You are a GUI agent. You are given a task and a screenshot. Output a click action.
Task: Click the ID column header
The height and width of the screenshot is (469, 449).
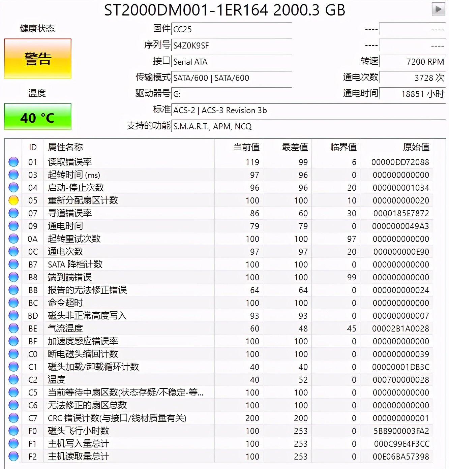[x=33, y=147]
